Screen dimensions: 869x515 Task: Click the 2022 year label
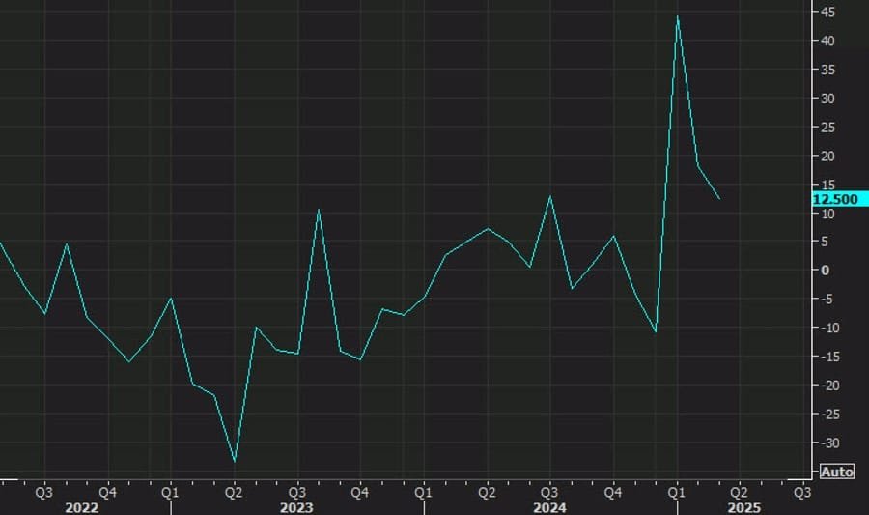(x=80, y=507)
